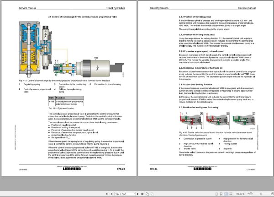
Task: Click the greyed-out next view icon
Action: [152, 194]
